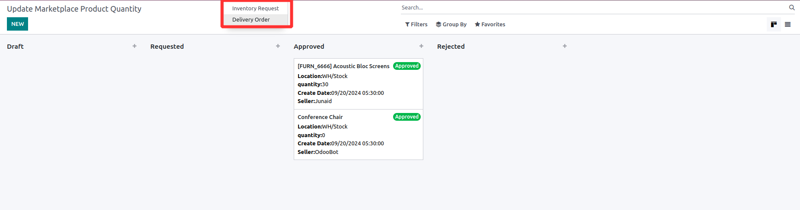Click the NEW button

pyautogui.click(x=17, y=24)
